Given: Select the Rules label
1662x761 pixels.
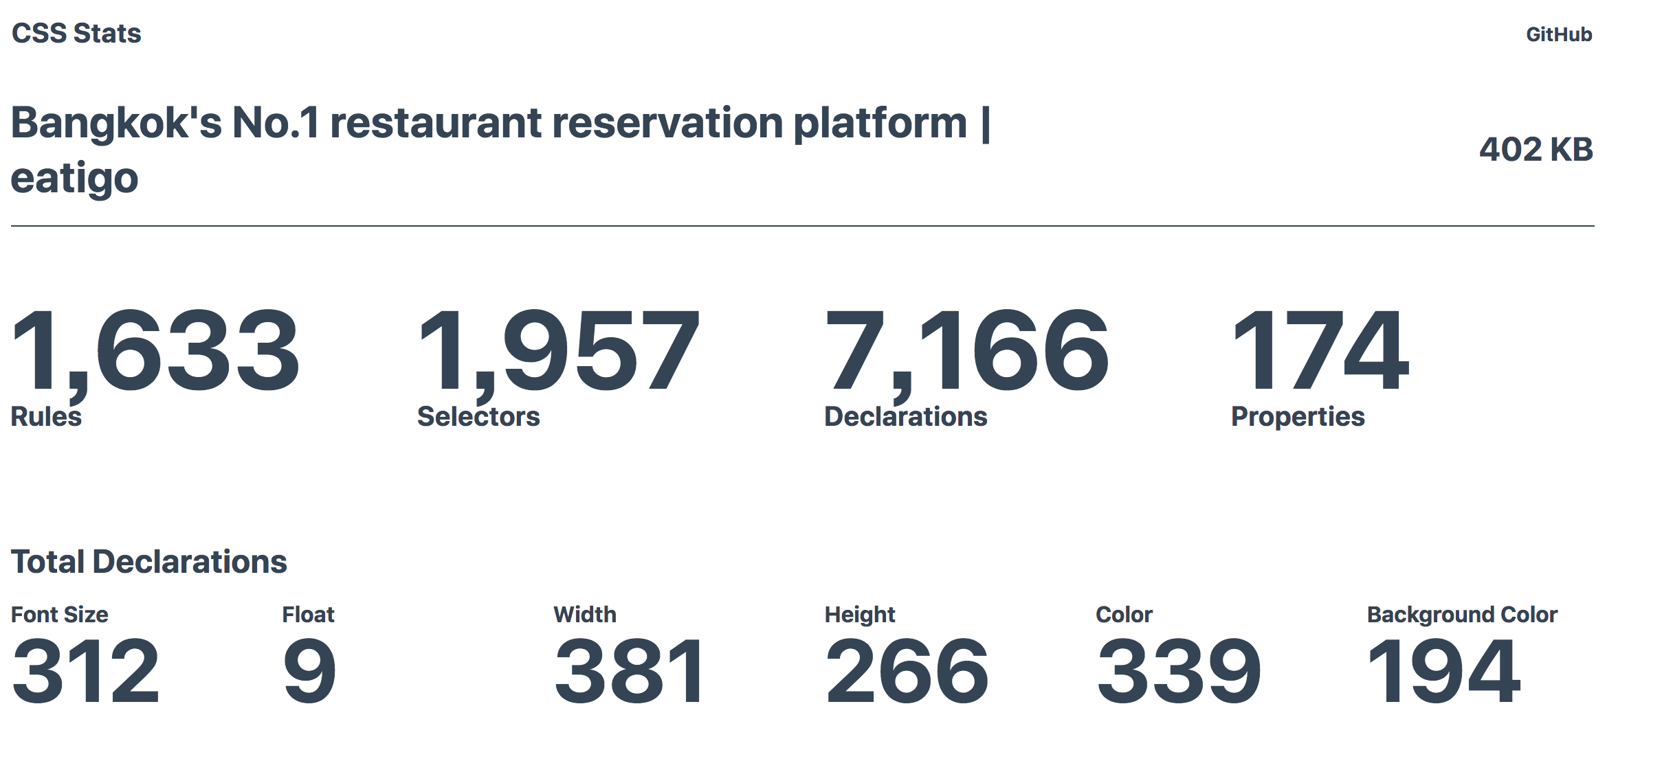Looking at the screenshot, I should (x=46, y=417).
